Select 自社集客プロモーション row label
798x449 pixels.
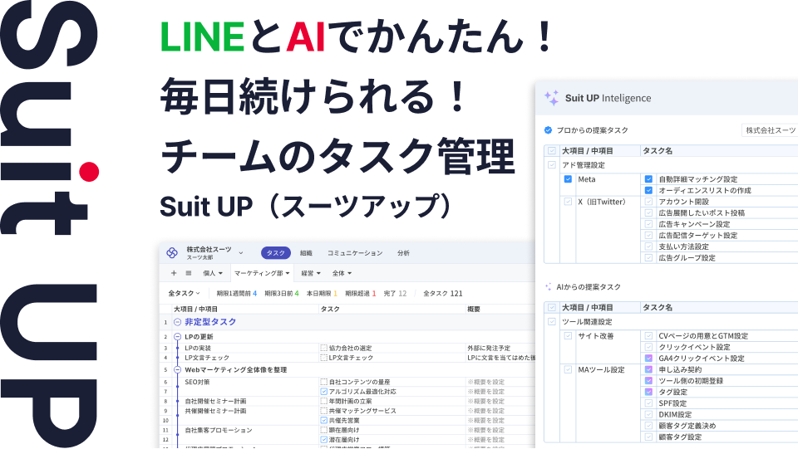pyautogui.click(x=219, y=430)
